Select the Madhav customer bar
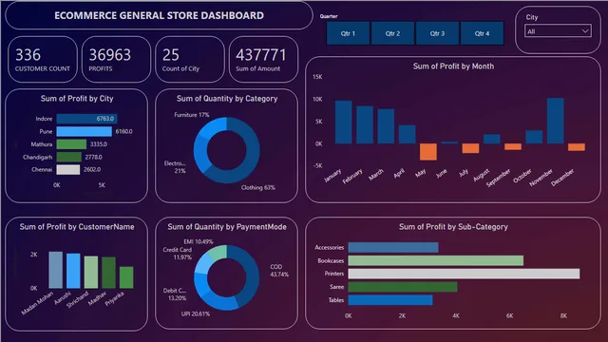The image size is (608, 342). 108,273
